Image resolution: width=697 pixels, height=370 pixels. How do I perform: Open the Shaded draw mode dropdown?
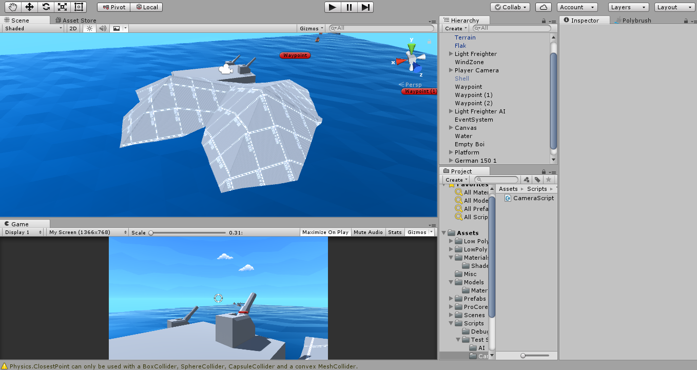33,29
